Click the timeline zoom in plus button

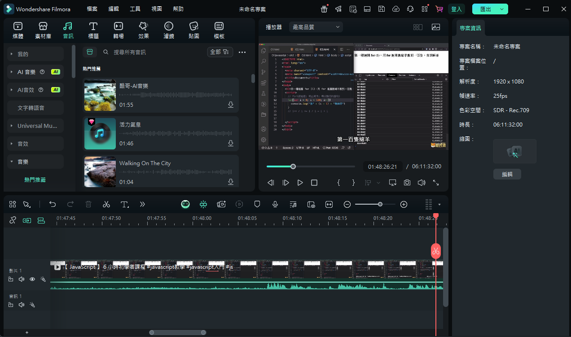point(404,204)
